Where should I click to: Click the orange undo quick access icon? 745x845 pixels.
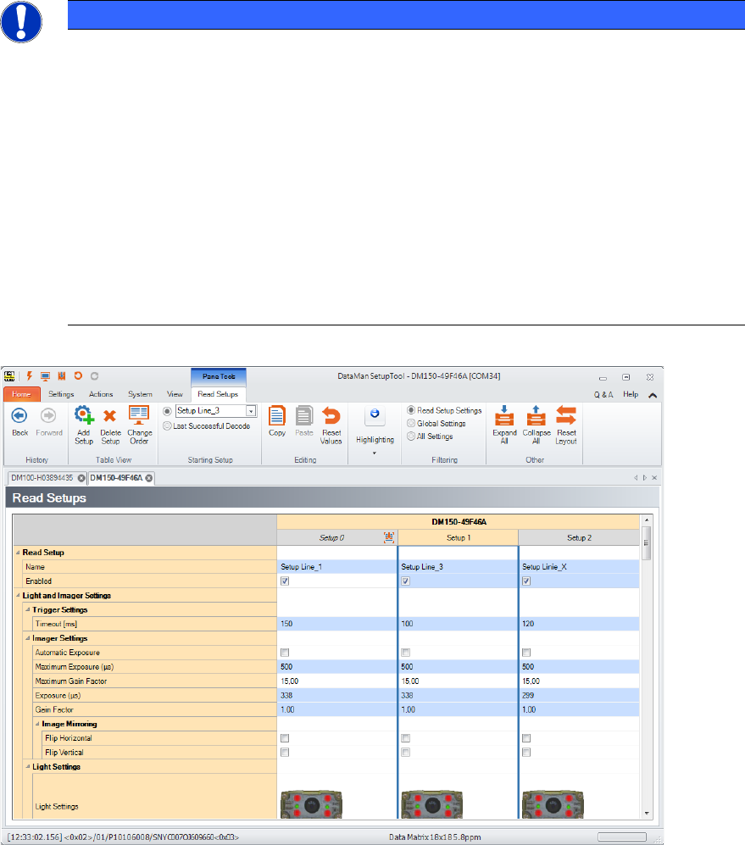click(78, 375)
